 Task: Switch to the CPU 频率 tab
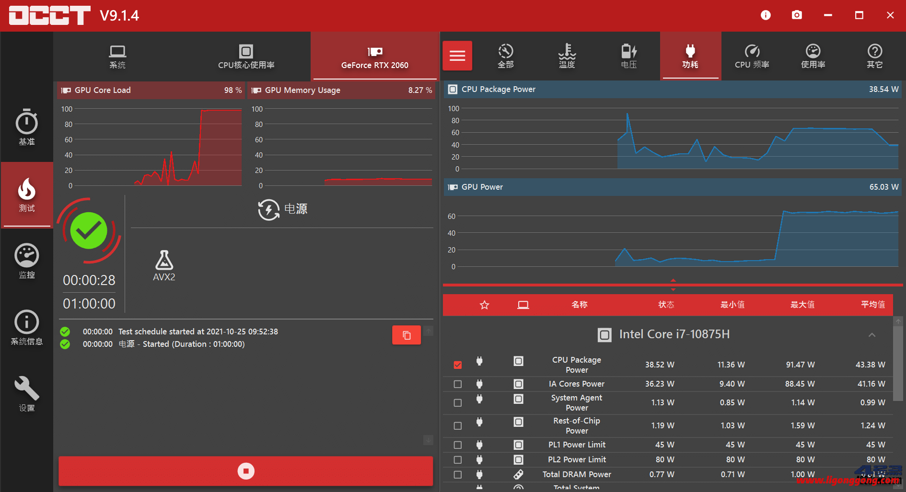tap(752, 56)
